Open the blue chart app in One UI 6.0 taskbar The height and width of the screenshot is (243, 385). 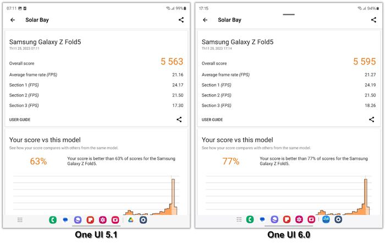tap(326, 219)
